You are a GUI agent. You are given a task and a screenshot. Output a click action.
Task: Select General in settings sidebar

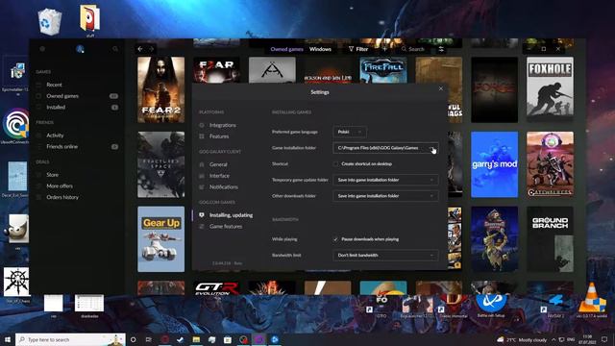(x=218, y=164)
